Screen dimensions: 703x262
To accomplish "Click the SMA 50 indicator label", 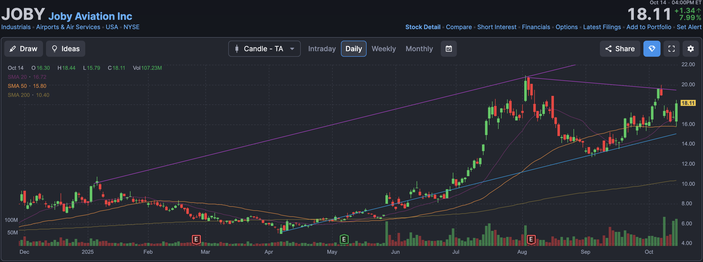I will click(x=17, y=86).
